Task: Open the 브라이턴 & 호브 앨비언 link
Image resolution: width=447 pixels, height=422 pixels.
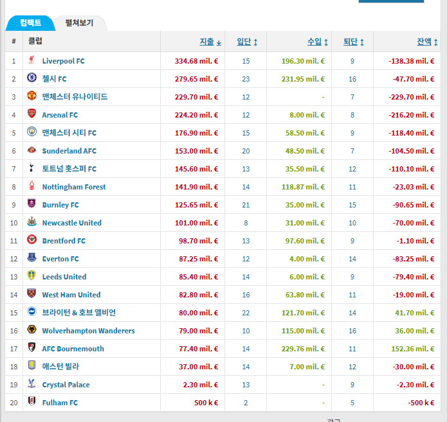Action: (79, 313)
